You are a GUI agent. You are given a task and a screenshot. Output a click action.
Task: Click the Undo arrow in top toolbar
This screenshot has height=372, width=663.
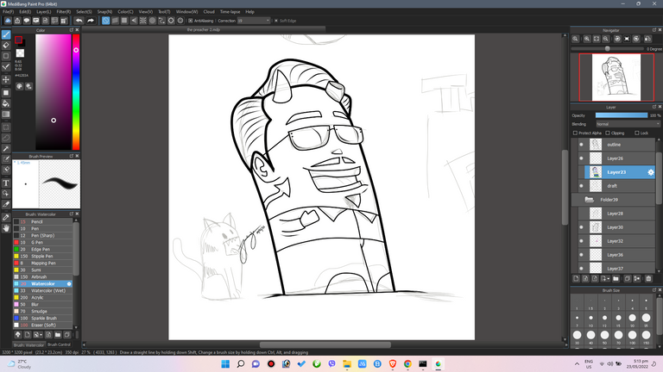pos(79,21)
